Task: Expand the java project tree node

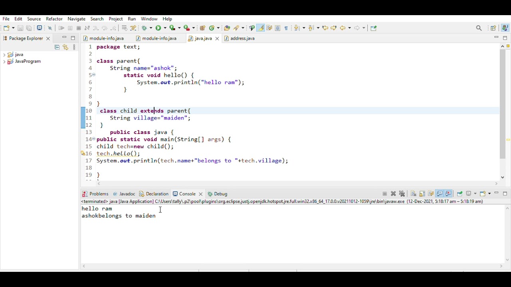Action: tap(4, 55)
